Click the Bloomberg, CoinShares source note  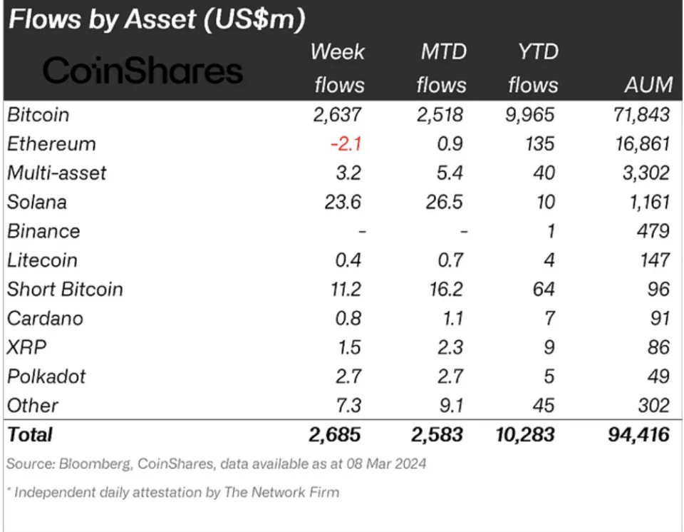pos(217,464)
